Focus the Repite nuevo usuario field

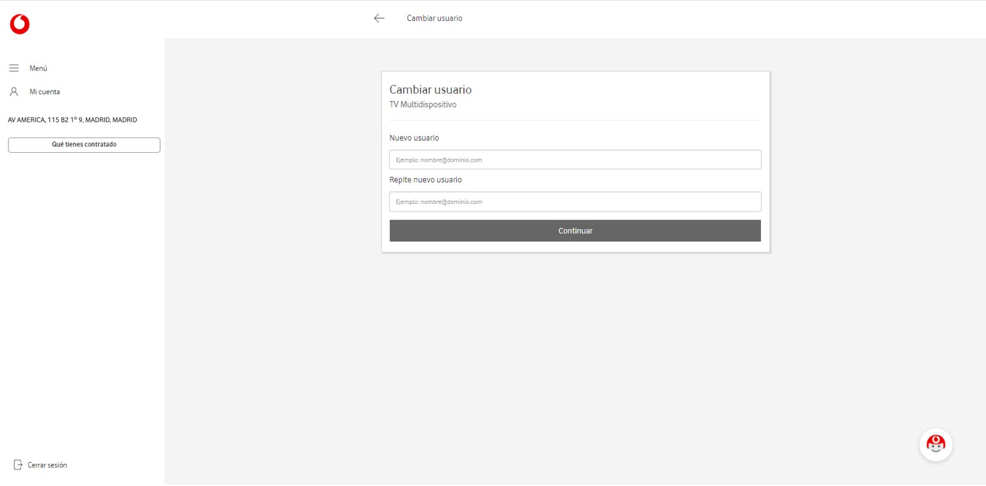(575, 202)
